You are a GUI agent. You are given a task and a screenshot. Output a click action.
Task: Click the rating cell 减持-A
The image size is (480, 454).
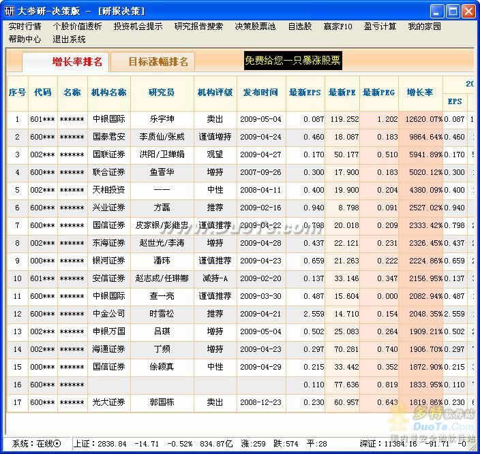pos(215,278)
